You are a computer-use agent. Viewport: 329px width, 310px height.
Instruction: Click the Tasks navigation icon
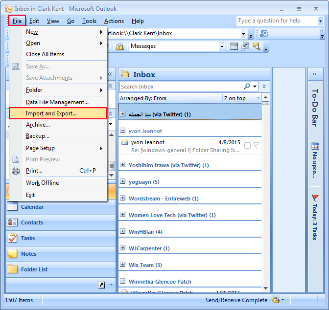(x=12, y=238)
